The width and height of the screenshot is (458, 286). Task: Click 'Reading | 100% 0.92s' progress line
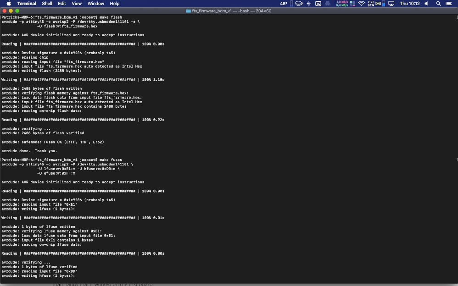click(x=83, y=120)
